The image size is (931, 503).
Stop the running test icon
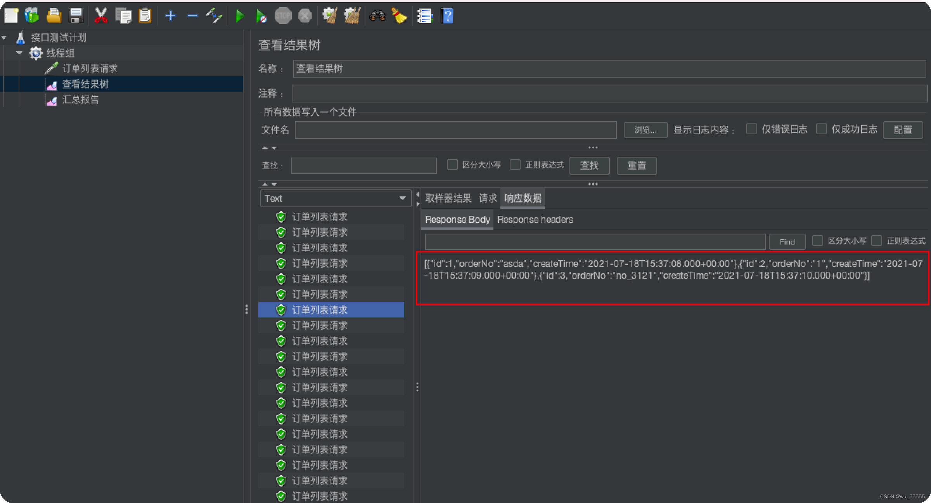coord(283,16)
